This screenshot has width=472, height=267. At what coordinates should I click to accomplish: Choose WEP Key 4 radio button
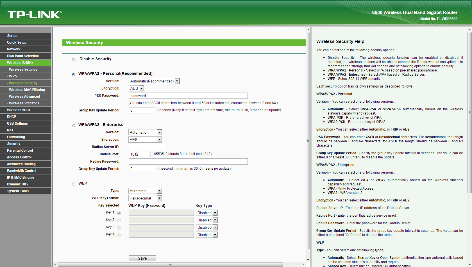pos(119,235)
